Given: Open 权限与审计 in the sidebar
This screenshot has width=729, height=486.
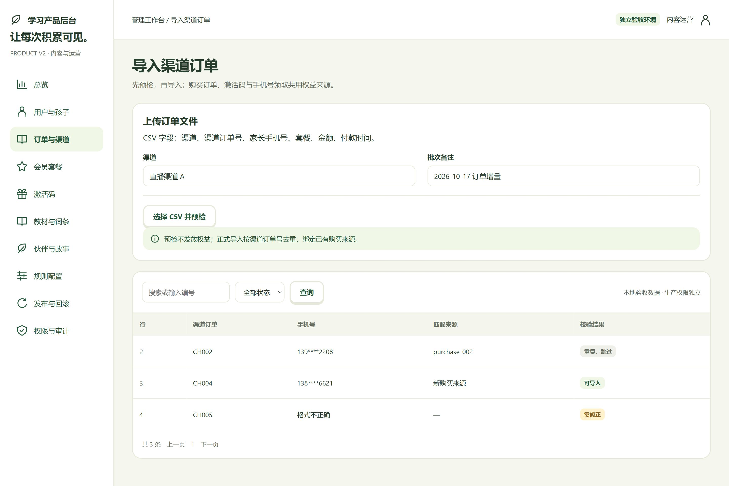Looking at the screenshot, I should click(57, 330).
